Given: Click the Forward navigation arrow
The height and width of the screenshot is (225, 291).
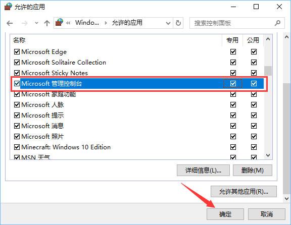Looking at the screenshot, I should pos(24,23).
